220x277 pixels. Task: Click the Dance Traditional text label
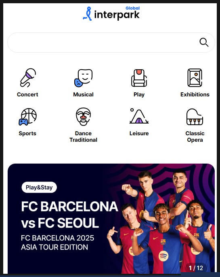[x=83, y=136]
